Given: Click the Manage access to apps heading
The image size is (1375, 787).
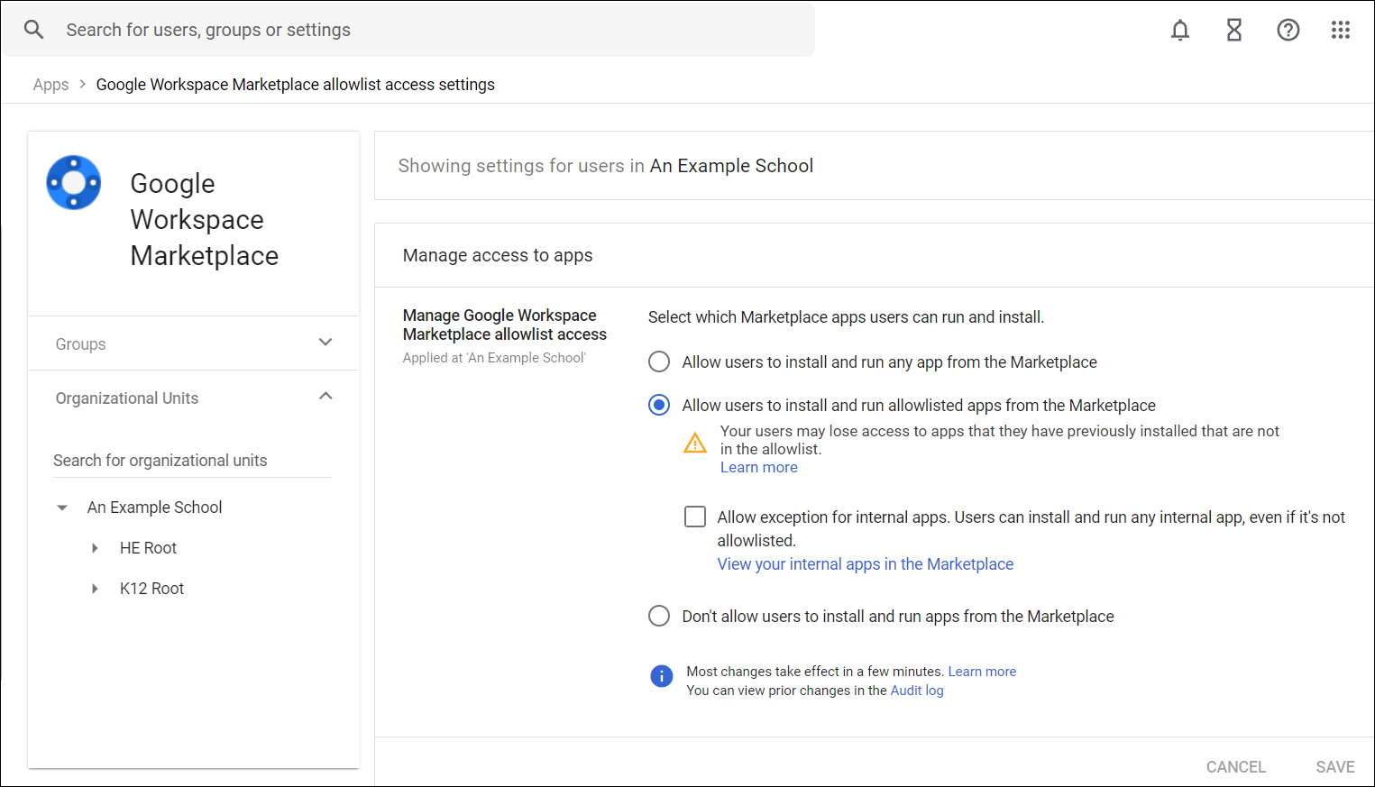Looking at the screenshot, I should pos(498,255).
